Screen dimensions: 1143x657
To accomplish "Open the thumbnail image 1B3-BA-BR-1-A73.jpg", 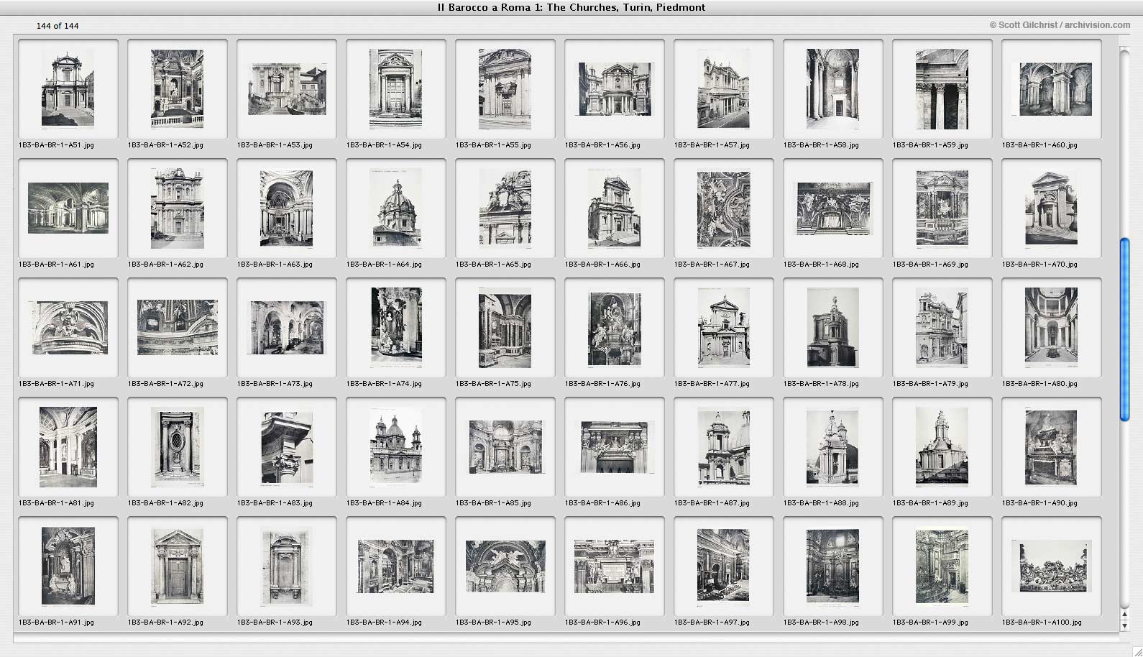I will click(287, 328).
